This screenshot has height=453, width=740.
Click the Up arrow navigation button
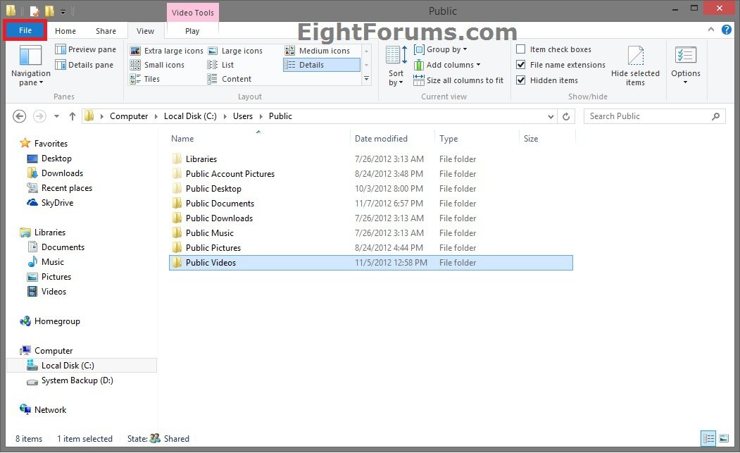tap(72, 116)
